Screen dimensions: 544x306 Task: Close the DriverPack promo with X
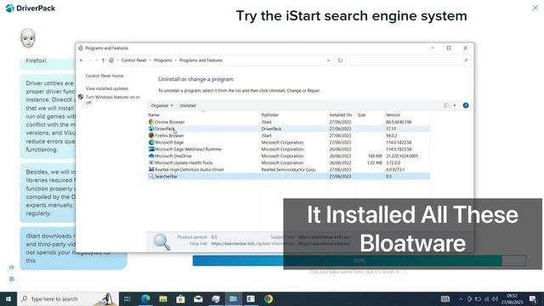tap(535, 8)
